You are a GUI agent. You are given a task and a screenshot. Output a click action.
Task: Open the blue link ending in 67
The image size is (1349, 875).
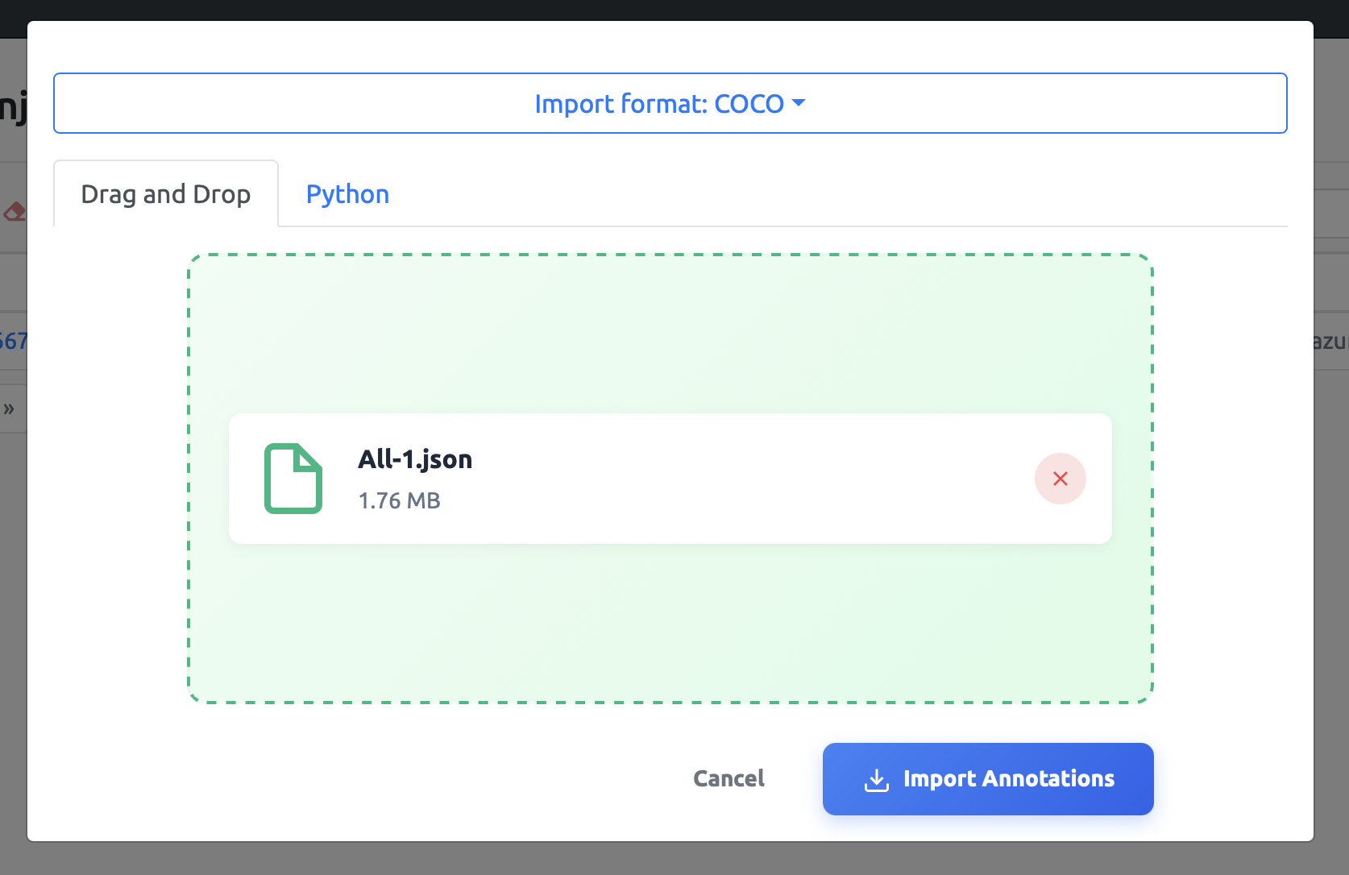13,341
